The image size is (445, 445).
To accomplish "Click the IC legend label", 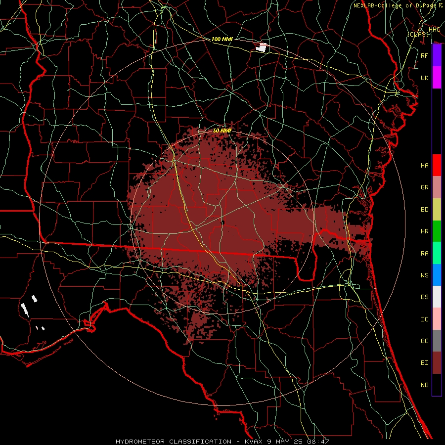I will coord(424,319).
